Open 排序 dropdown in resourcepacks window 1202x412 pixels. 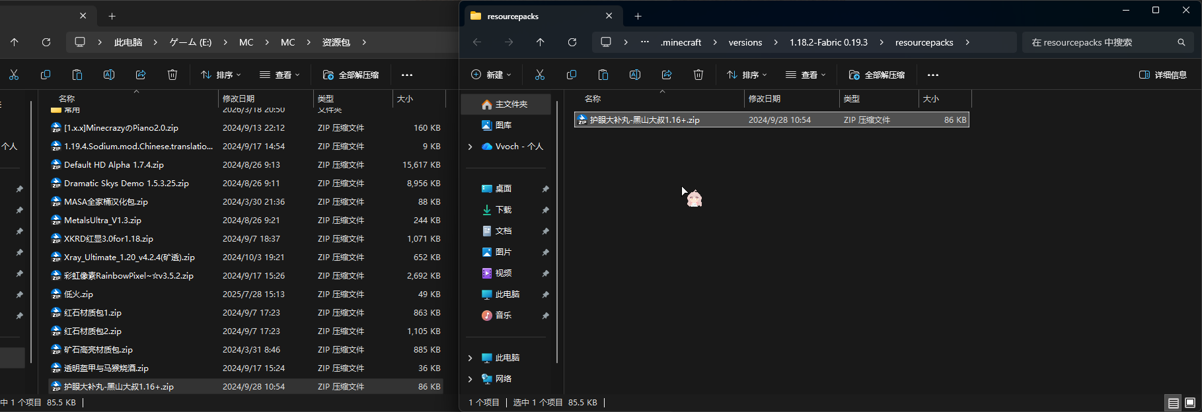tap(747, 75)
